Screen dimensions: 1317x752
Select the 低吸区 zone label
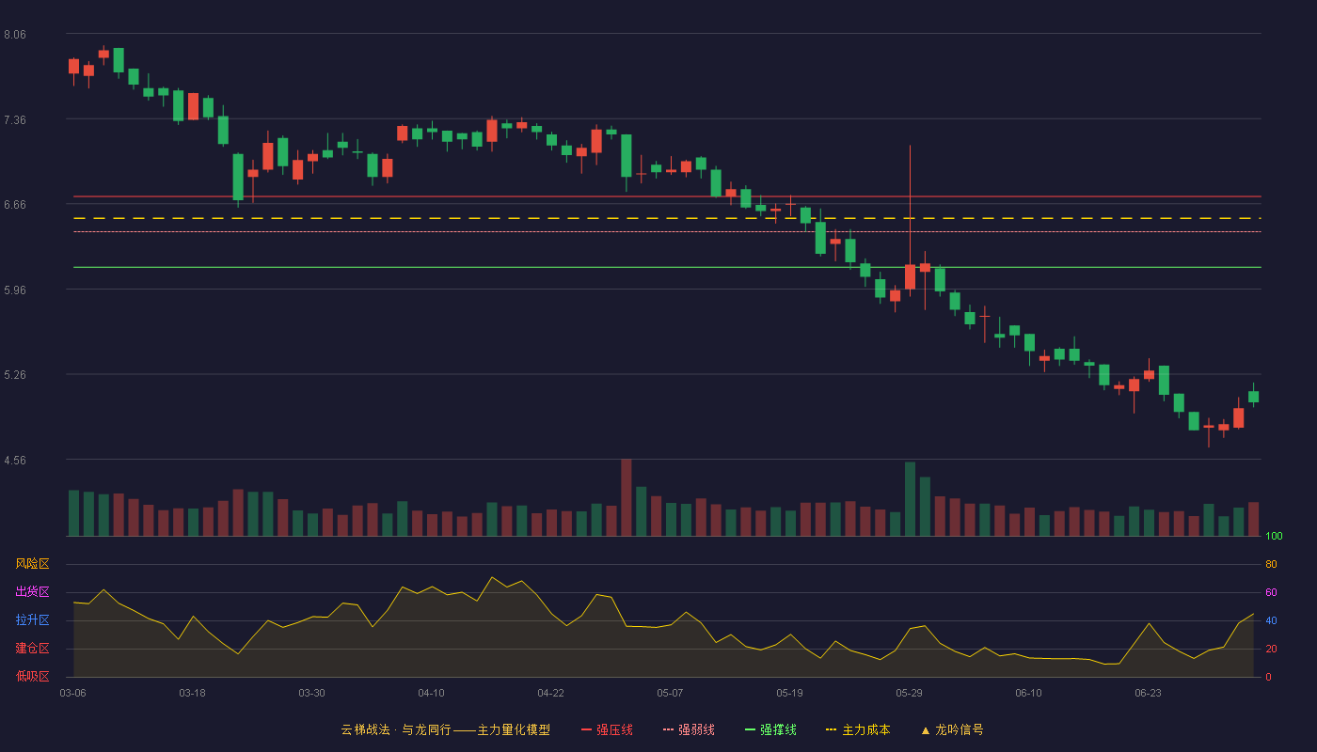[x=32, y=676]
